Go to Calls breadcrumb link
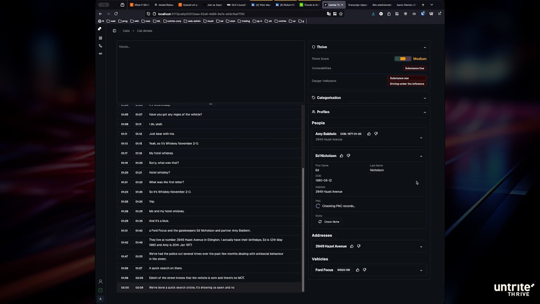This screenshot has height=304, width=540. (126, 31)
